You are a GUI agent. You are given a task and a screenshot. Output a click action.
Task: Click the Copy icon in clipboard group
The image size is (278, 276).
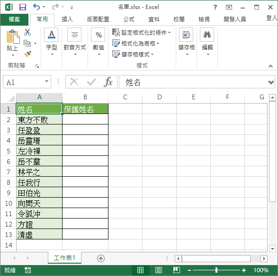click(27, 43)
